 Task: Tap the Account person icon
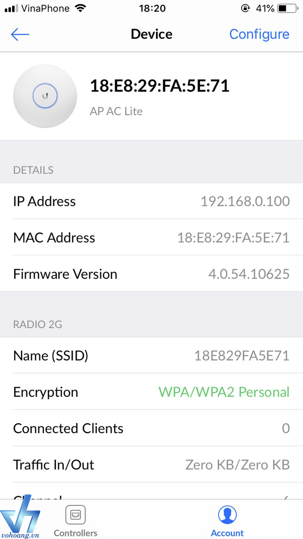[x=227, y=515]
